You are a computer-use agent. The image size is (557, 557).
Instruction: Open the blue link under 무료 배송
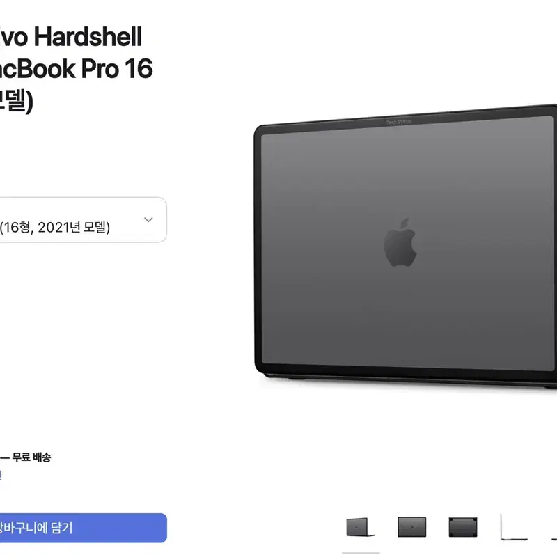click(x=1, y=475)
